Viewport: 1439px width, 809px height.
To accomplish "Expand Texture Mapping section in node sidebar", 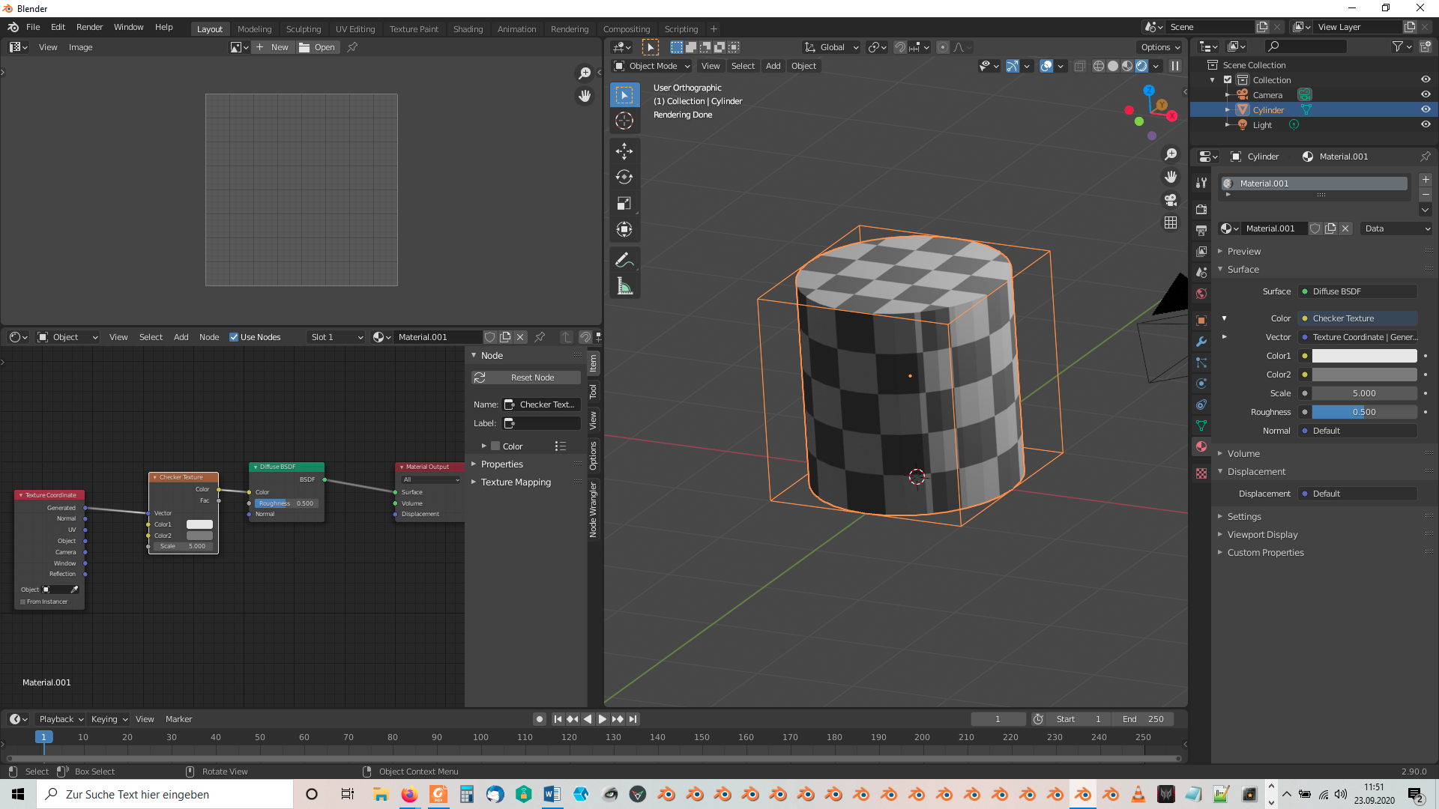I will [x=516, y=482].
